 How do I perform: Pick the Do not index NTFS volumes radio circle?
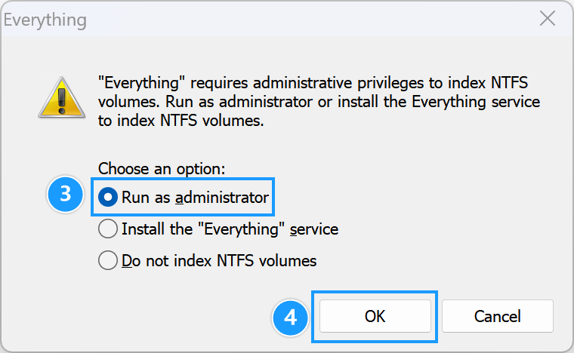point(109,261)
